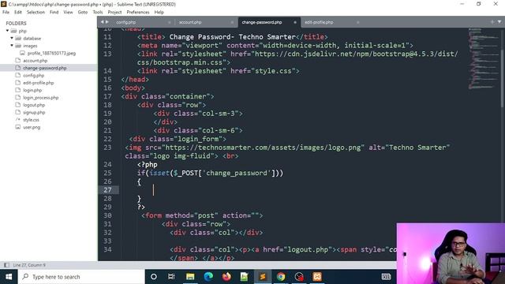Open account.php from the sidebar

point(35,61)
